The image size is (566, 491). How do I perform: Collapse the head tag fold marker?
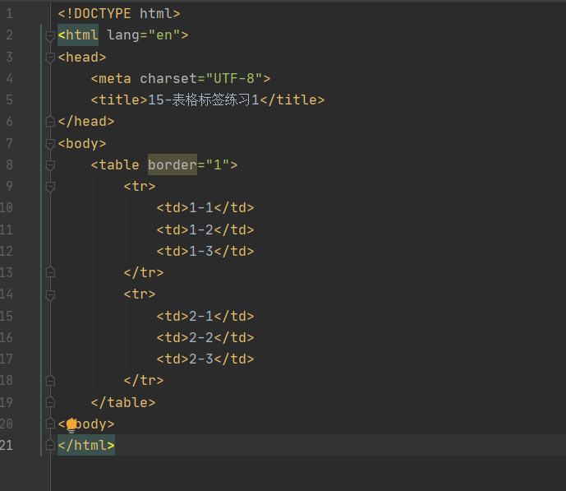click(x=50, y=58)
